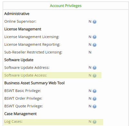The image size is (129, 126).
Task: Open help icon next to Log Cases
Action: [94, 122]
